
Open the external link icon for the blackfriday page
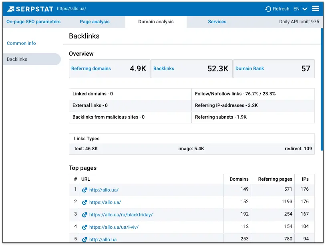click(x=84, y=214)
